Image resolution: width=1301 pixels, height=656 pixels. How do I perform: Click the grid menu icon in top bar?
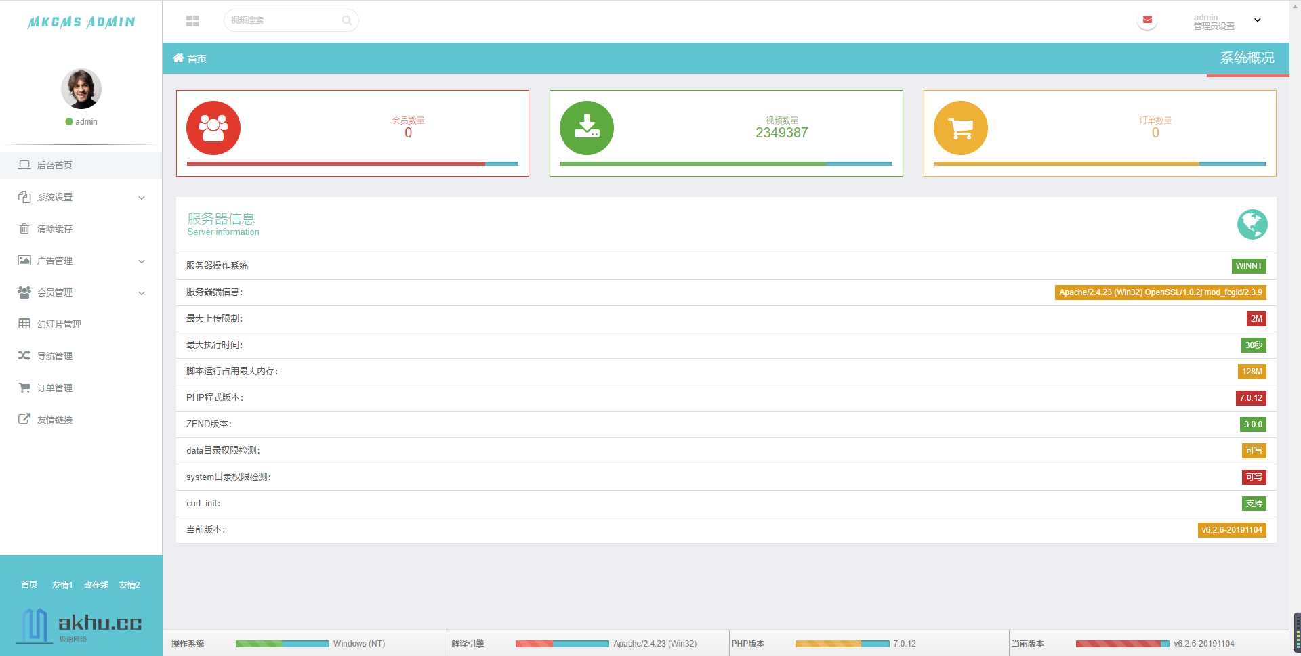[x=192, y=21]
